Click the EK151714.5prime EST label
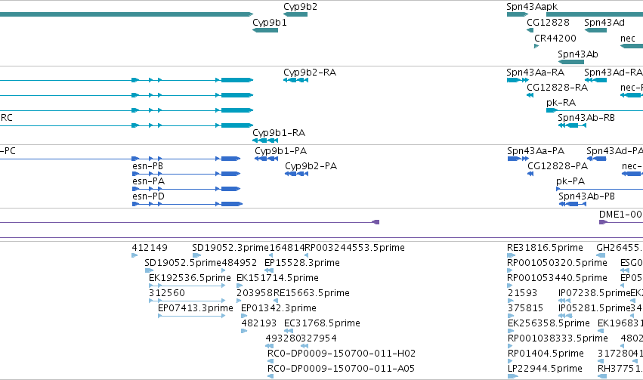The height and width of the screenshot is (380, 643). tap(277, 278)
